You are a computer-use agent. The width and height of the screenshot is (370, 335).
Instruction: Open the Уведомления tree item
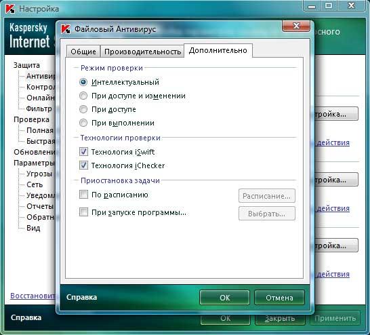pyautogui.click(x=41, y=195)
